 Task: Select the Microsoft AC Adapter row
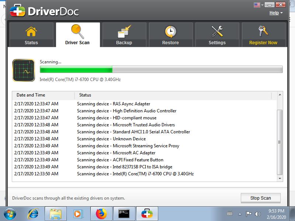[145, 153]
